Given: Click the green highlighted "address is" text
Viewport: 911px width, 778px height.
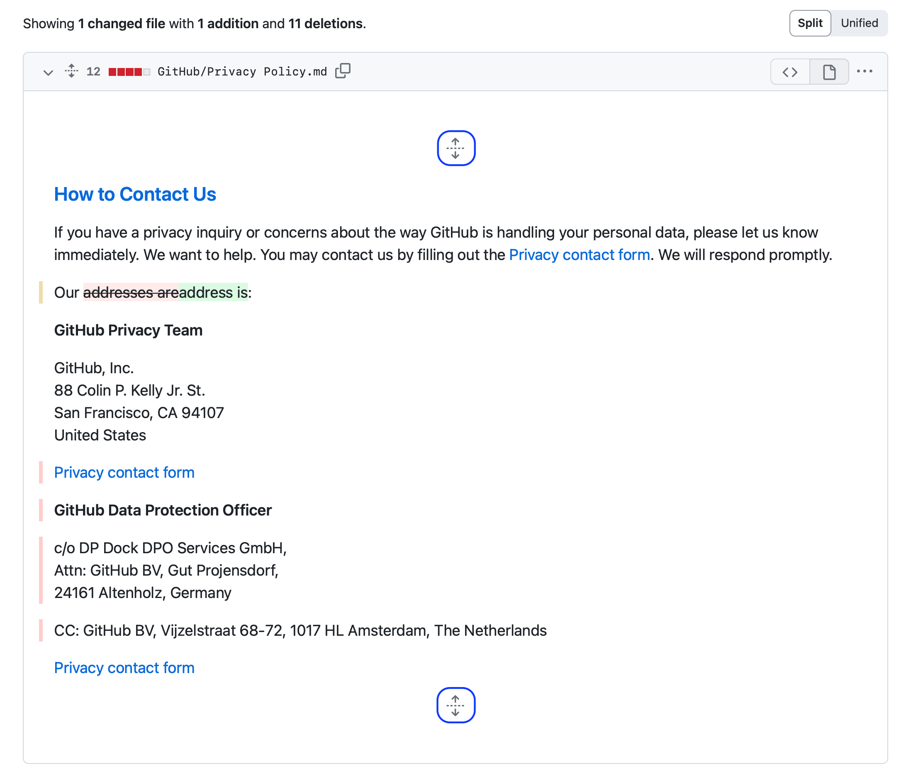Looking at the screenshot, I should [213, 293].
